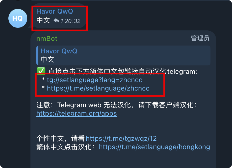Click the Havor QwQ name in quote

59,51
